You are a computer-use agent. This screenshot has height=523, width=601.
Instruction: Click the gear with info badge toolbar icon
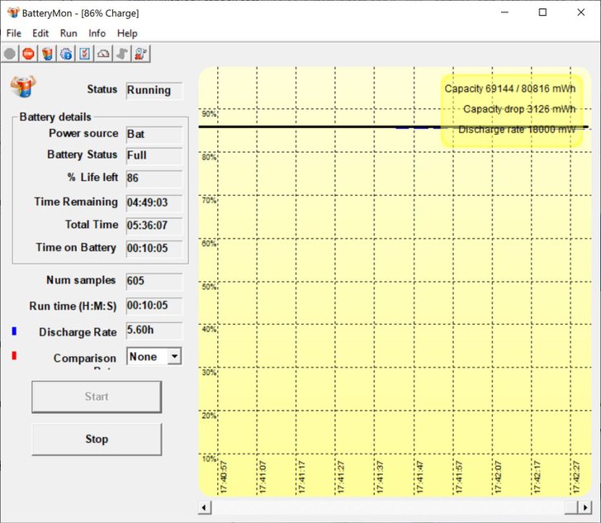[66, 54]
